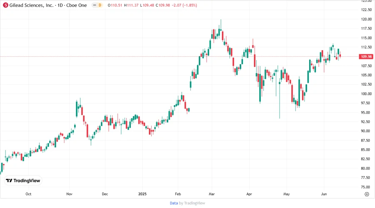Click the Dec label on time axis
375x208 pixels.
point(105,194)
